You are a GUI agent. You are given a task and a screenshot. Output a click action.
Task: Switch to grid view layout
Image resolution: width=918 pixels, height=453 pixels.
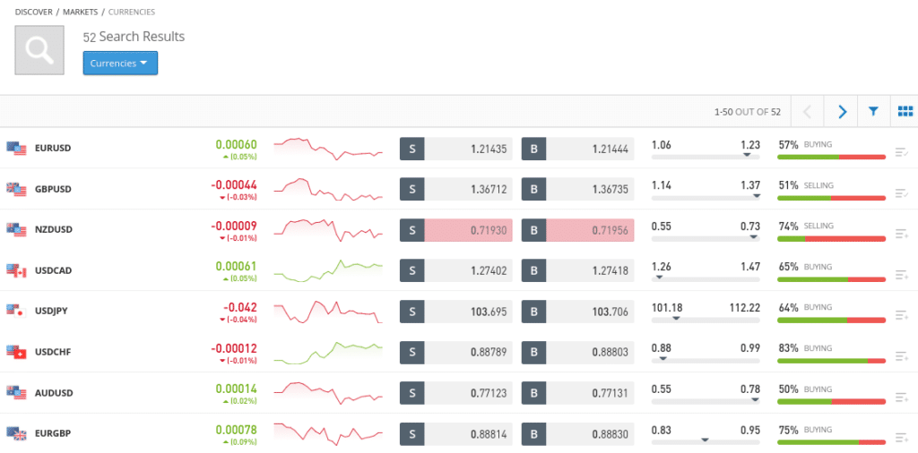point(904,112)
